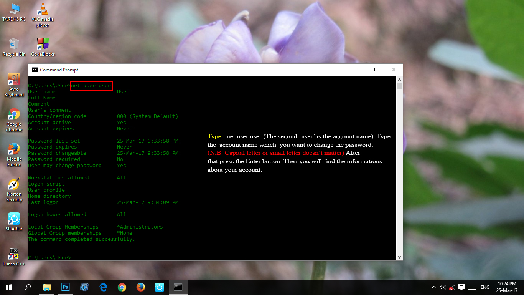Toggle the volume control in system tray
This screenshot has width=524, height=295.
pos(443,287)
